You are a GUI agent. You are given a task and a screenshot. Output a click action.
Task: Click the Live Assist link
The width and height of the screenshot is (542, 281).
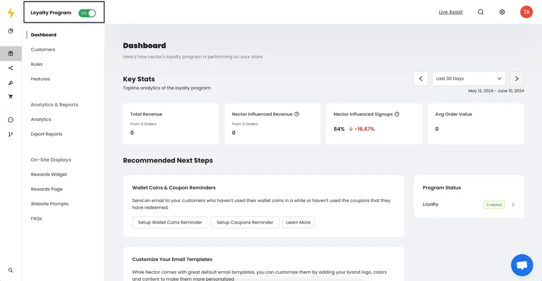pyautogui.click(x=451, y=12)
